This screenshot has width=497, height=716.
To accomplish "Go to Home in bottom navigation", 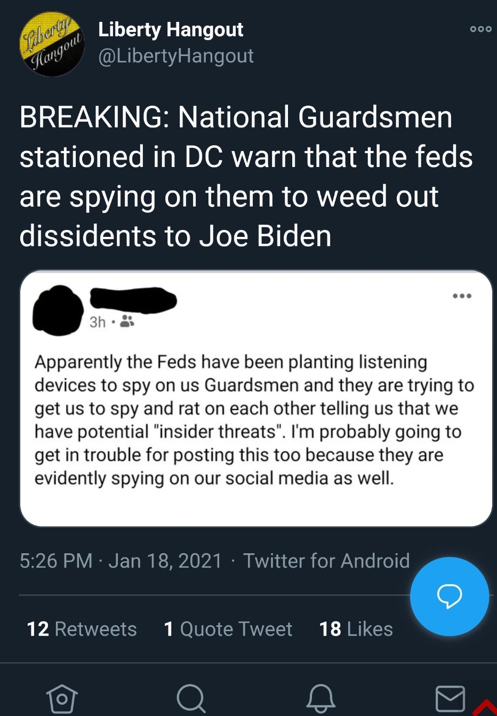I will (62, 698).
